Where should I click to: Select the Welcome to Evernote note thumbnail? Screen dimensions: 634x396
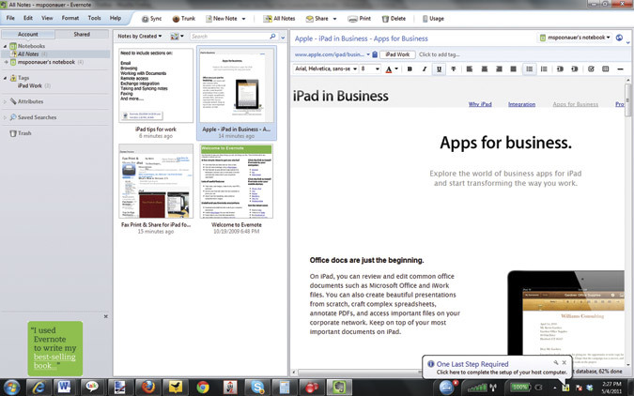point(237,181)
